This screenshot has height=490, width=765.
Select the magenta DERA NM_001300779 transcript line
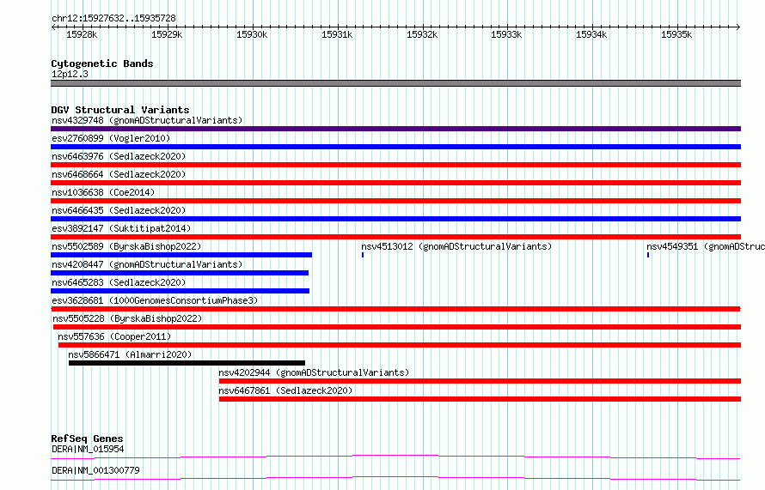pyautogui.click(x=395, y=478)
